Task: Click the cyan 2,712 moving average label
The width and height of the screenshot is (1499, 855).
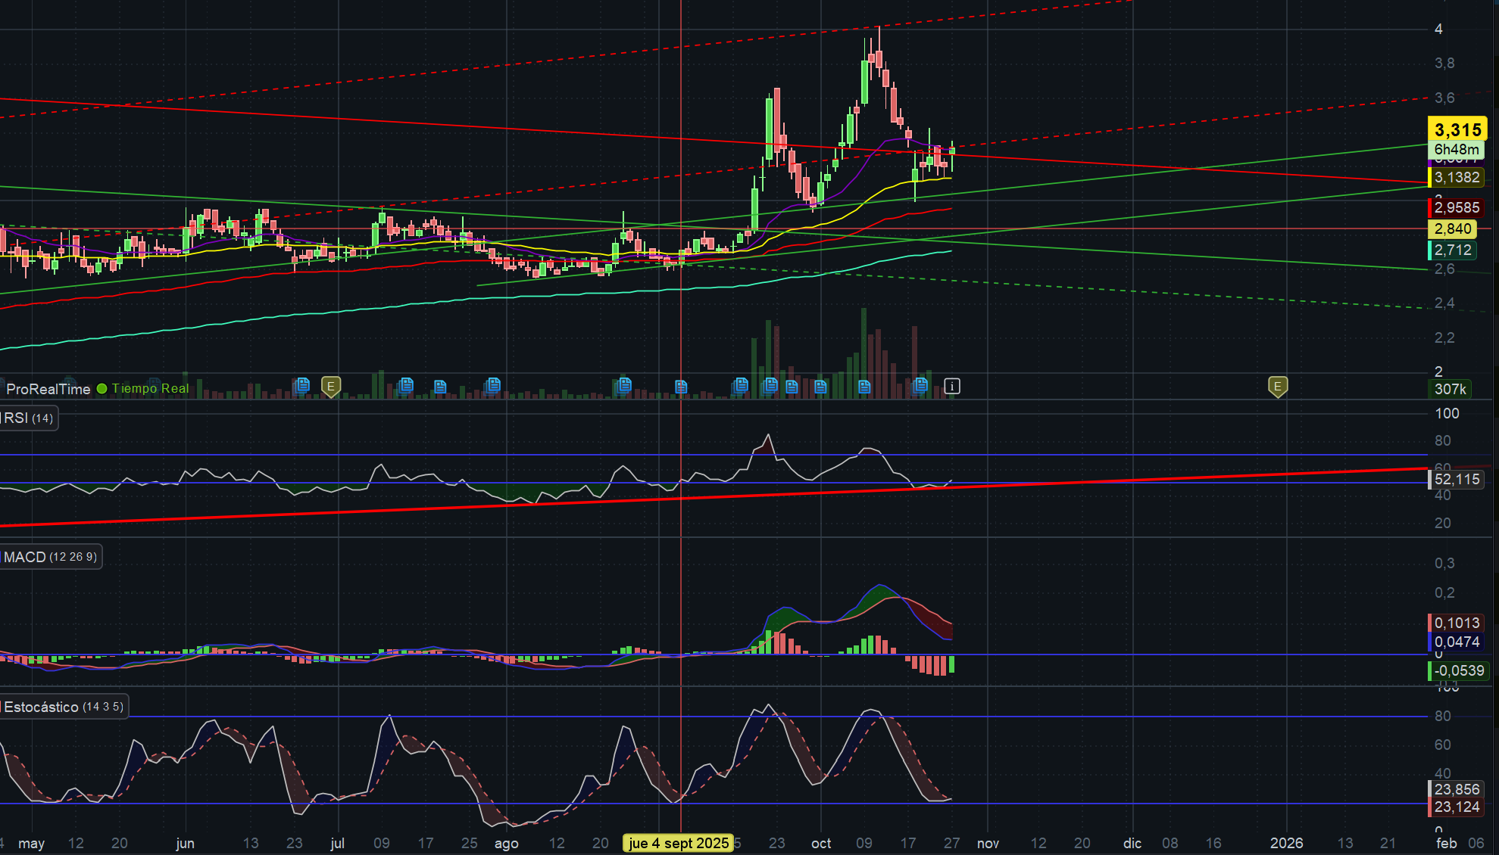Action: pos(1452,250)
